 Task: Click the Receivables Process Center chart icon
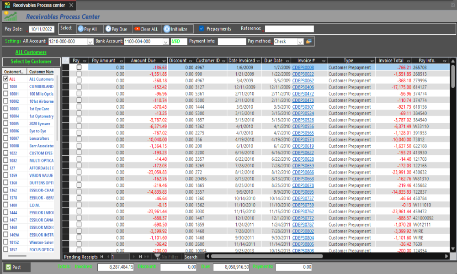[x=11, y=17]
